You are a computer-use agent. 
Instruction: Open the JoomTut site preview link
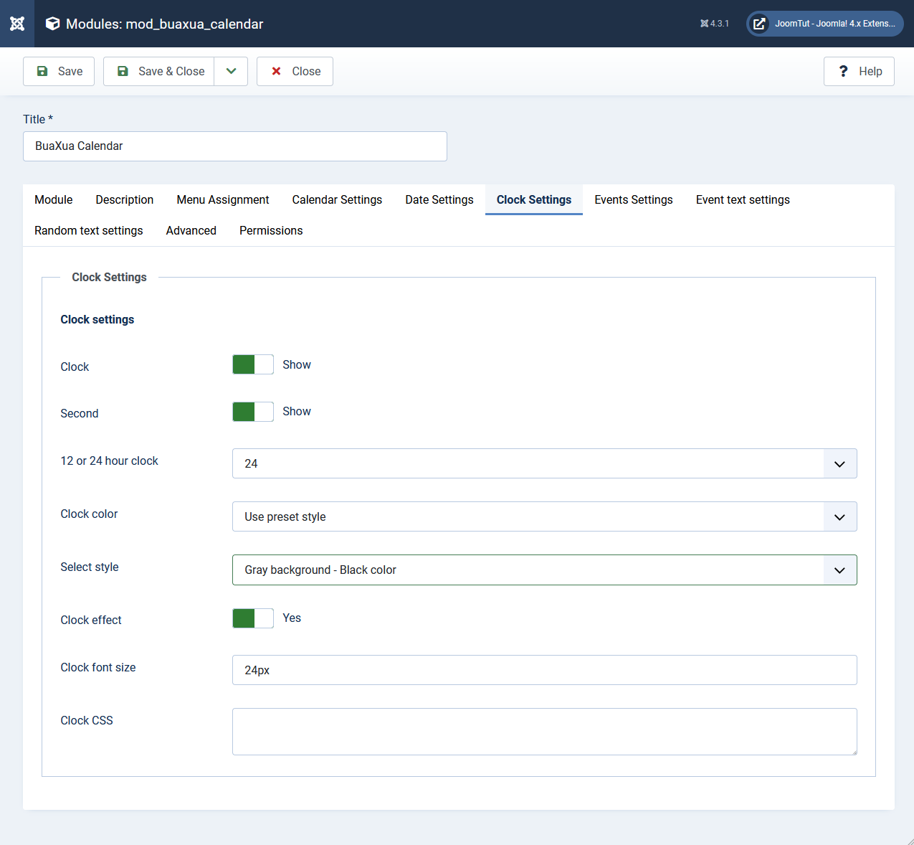pyautogui.click(x=825, y=24)
